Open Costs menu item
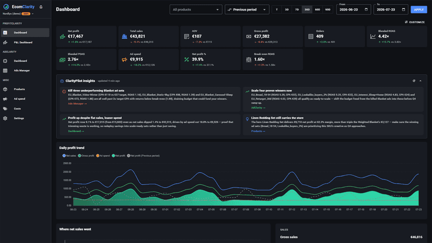Screen dimensions: 432x243 point(25,108)
